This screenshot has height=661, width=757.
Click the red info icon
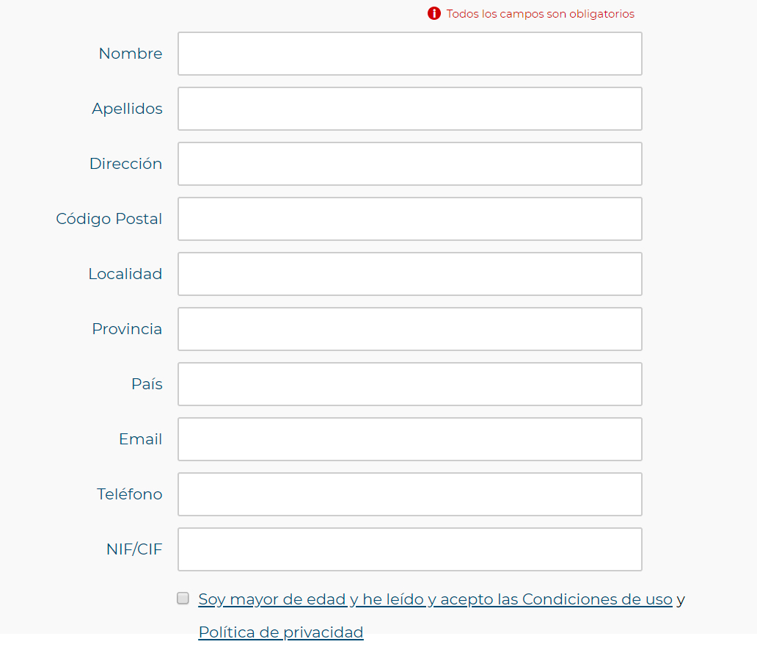click(434, 13)
